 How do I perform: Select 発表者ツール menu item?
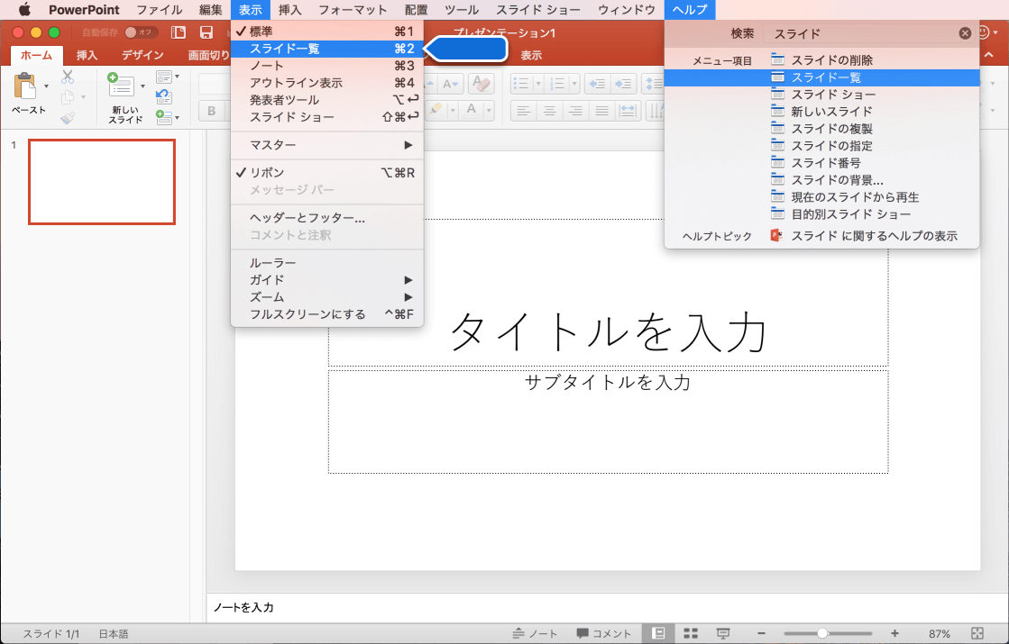(x=327, y=100)
